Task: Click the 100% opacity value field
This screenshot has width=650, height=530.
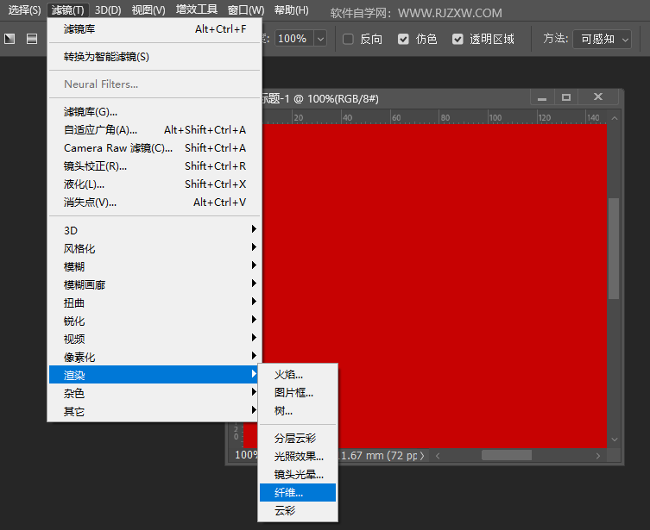Action: [x=293, y=39]
